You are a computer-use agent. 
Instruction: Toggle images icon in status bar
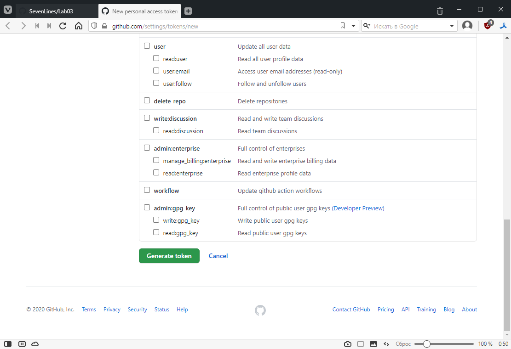pos(373,344)
